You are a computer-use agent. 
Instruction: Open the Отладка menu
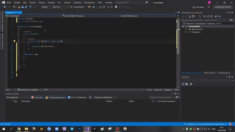51,3
